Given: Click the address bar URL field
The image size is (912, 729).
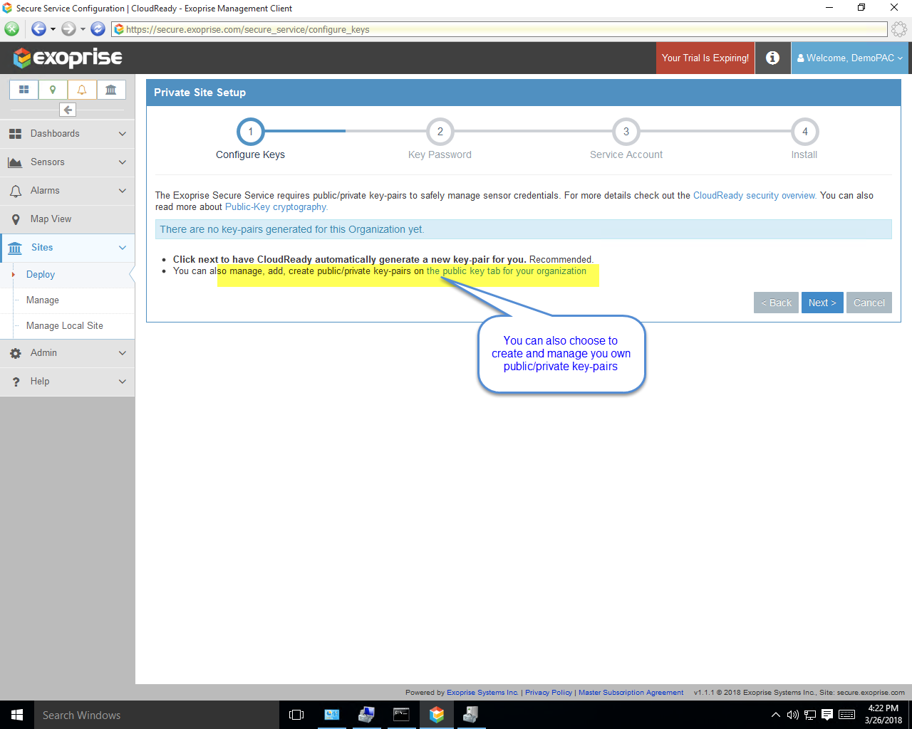Looking at the screenshot, I should pyautogui.click(x=499, y=29).
